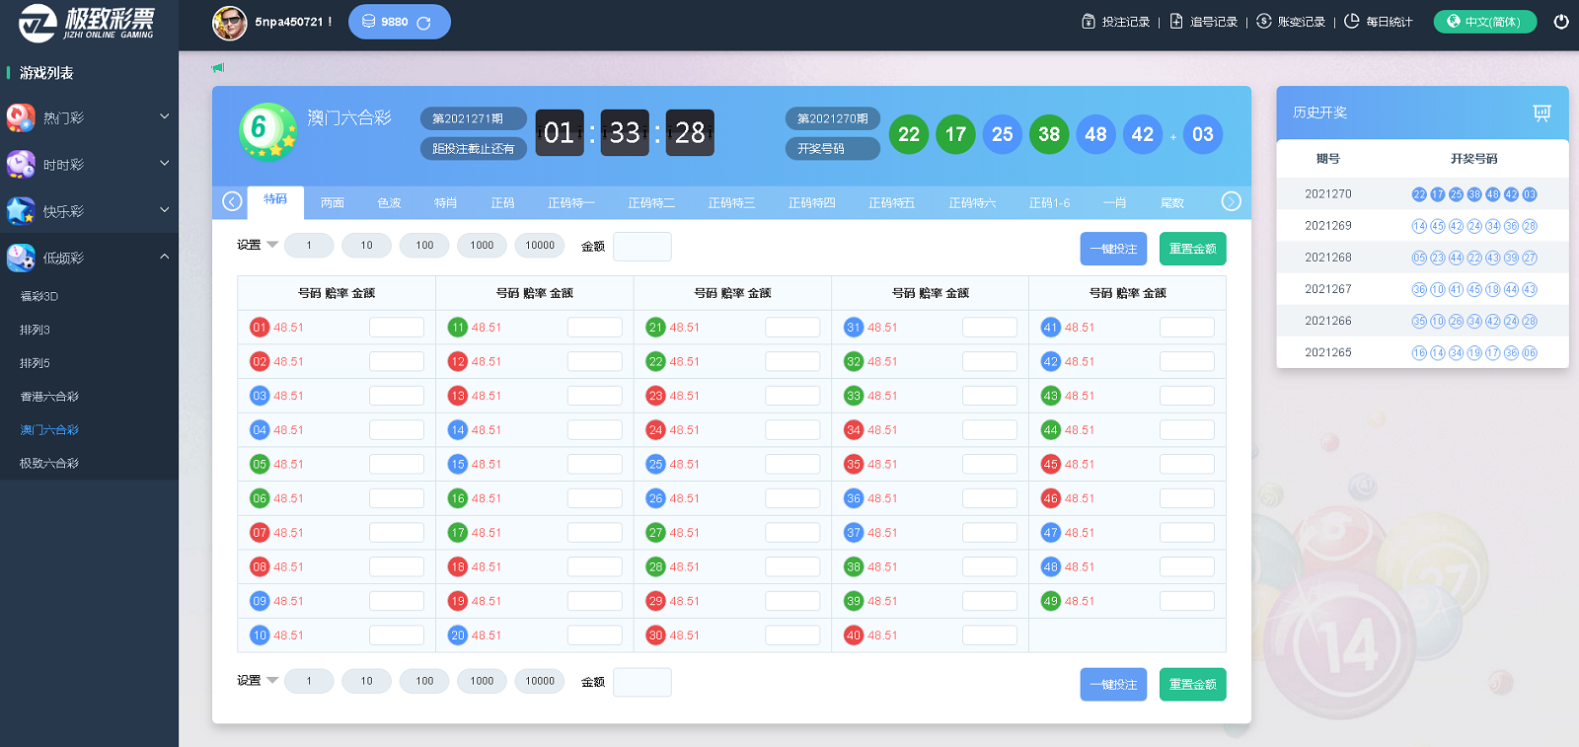
Task: Click the user avatar picture
Action: (x=230, y=22)
